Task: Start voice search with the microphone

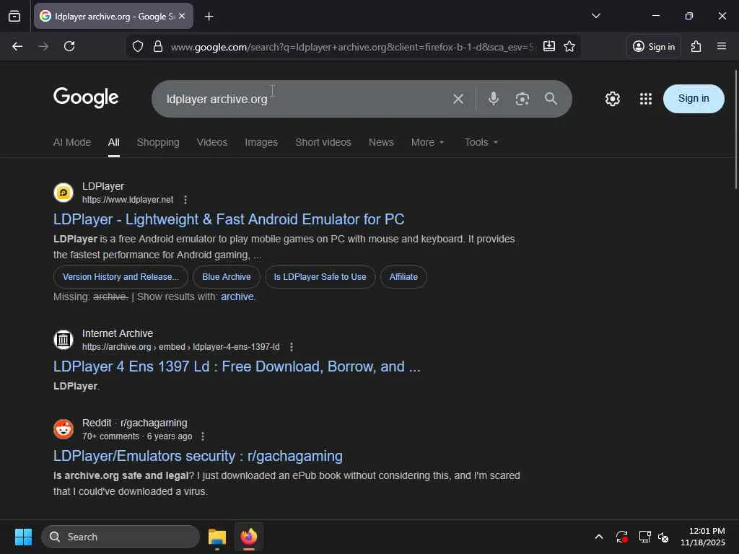Action: pos(494,98)
